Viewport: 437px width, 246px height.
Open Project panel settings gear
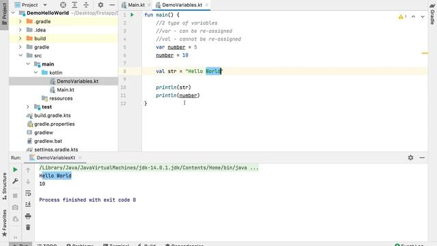coord(100,5)
